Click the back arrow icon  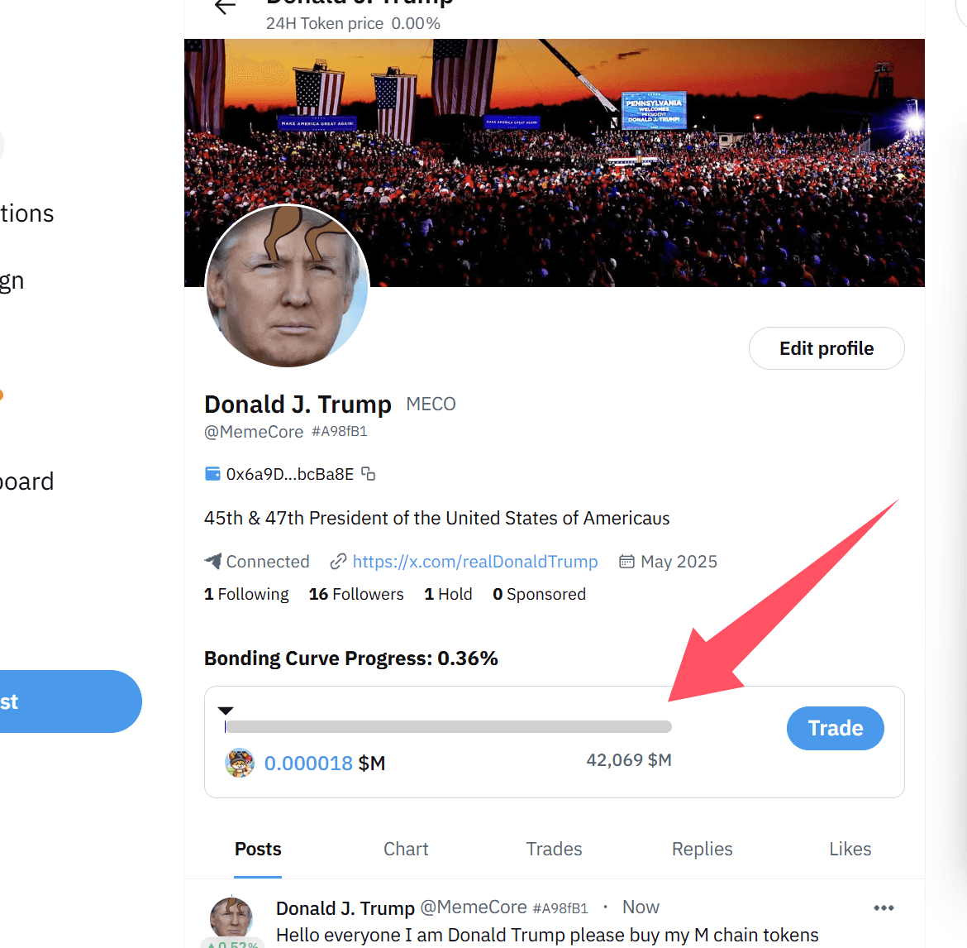(225, 7)
